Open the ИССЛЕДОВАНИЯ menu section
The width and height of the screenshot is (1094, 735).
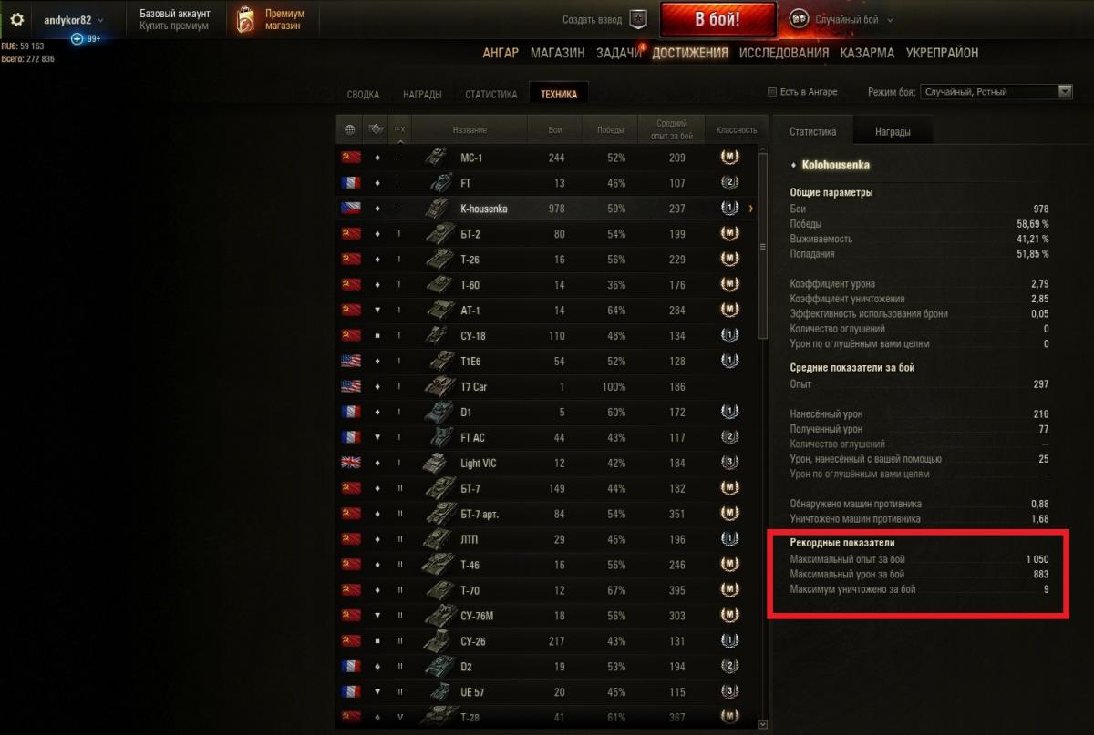point(784,53)
